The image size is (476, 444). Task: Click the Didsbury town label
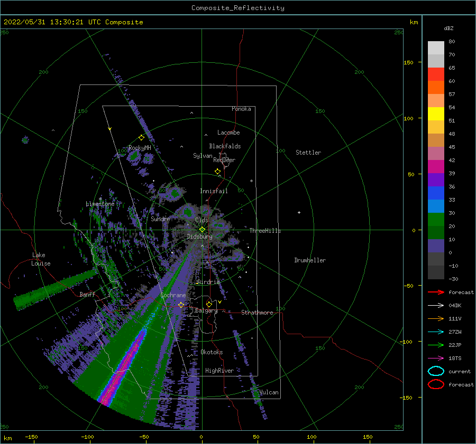(200, 237)
